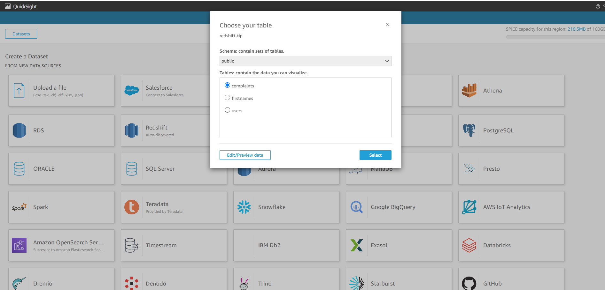Select the GitHub octocat icon
This screenshot has width=605, height=290.
coord(469,284)
